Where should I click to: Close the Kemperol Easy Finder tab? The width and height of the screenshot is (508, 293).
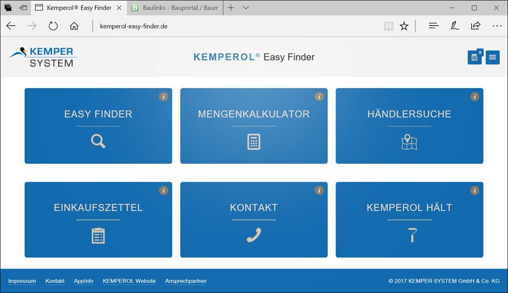click(x=119, y=8)
